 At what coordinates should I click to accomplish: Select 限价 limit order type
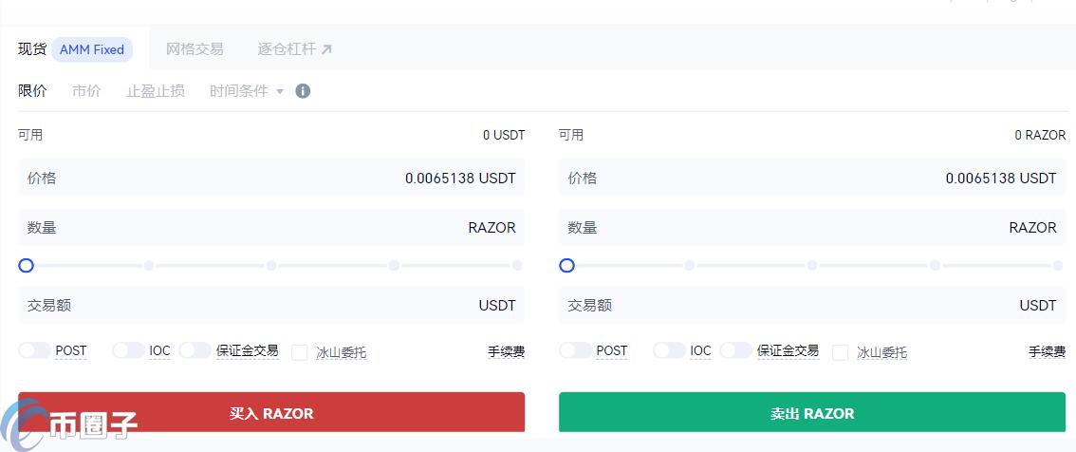[32, 90]
